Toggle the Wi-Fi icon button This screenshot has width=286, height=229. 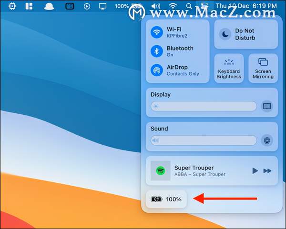[x=157, y=32]
